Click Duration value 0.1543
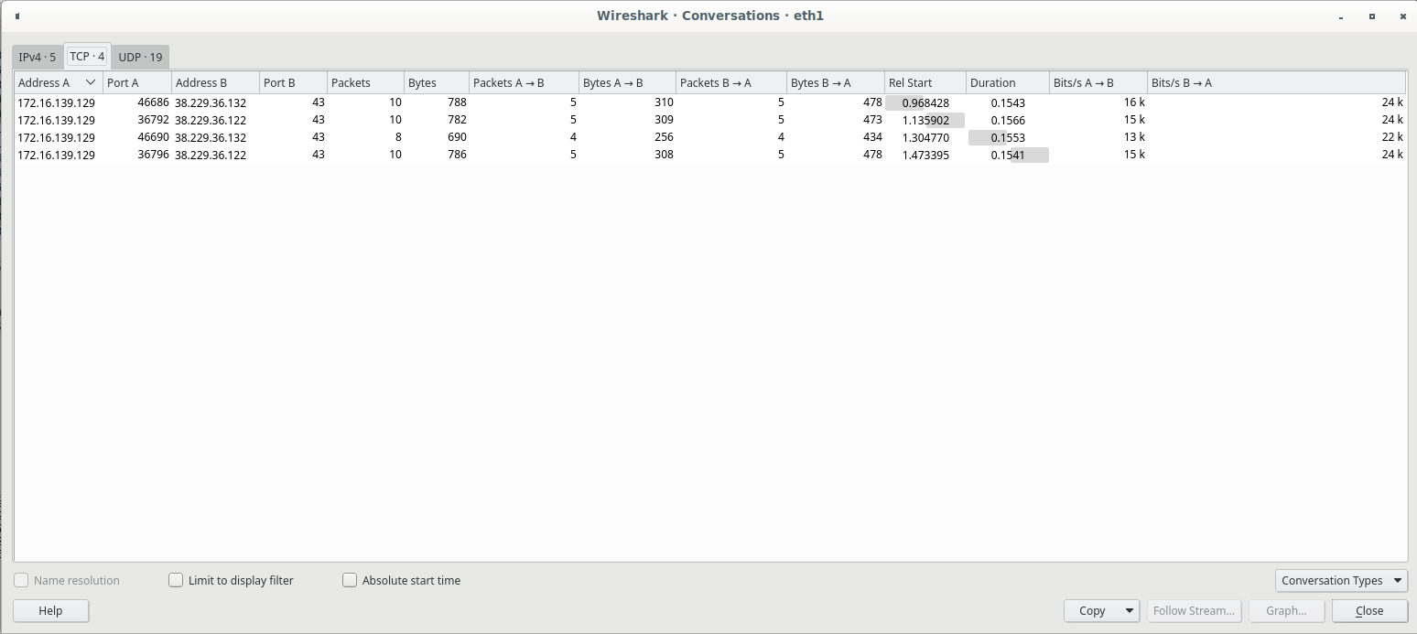The height and width of the screenshot is (634, 1417). [1008, 102]
